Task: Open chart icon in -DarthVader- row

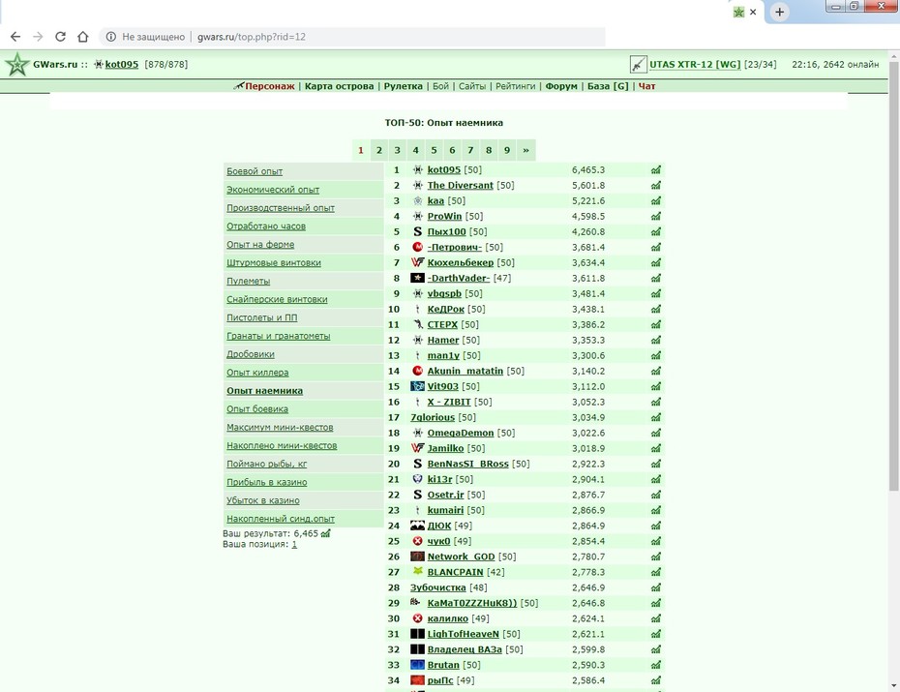Action: tap(656, 279)
